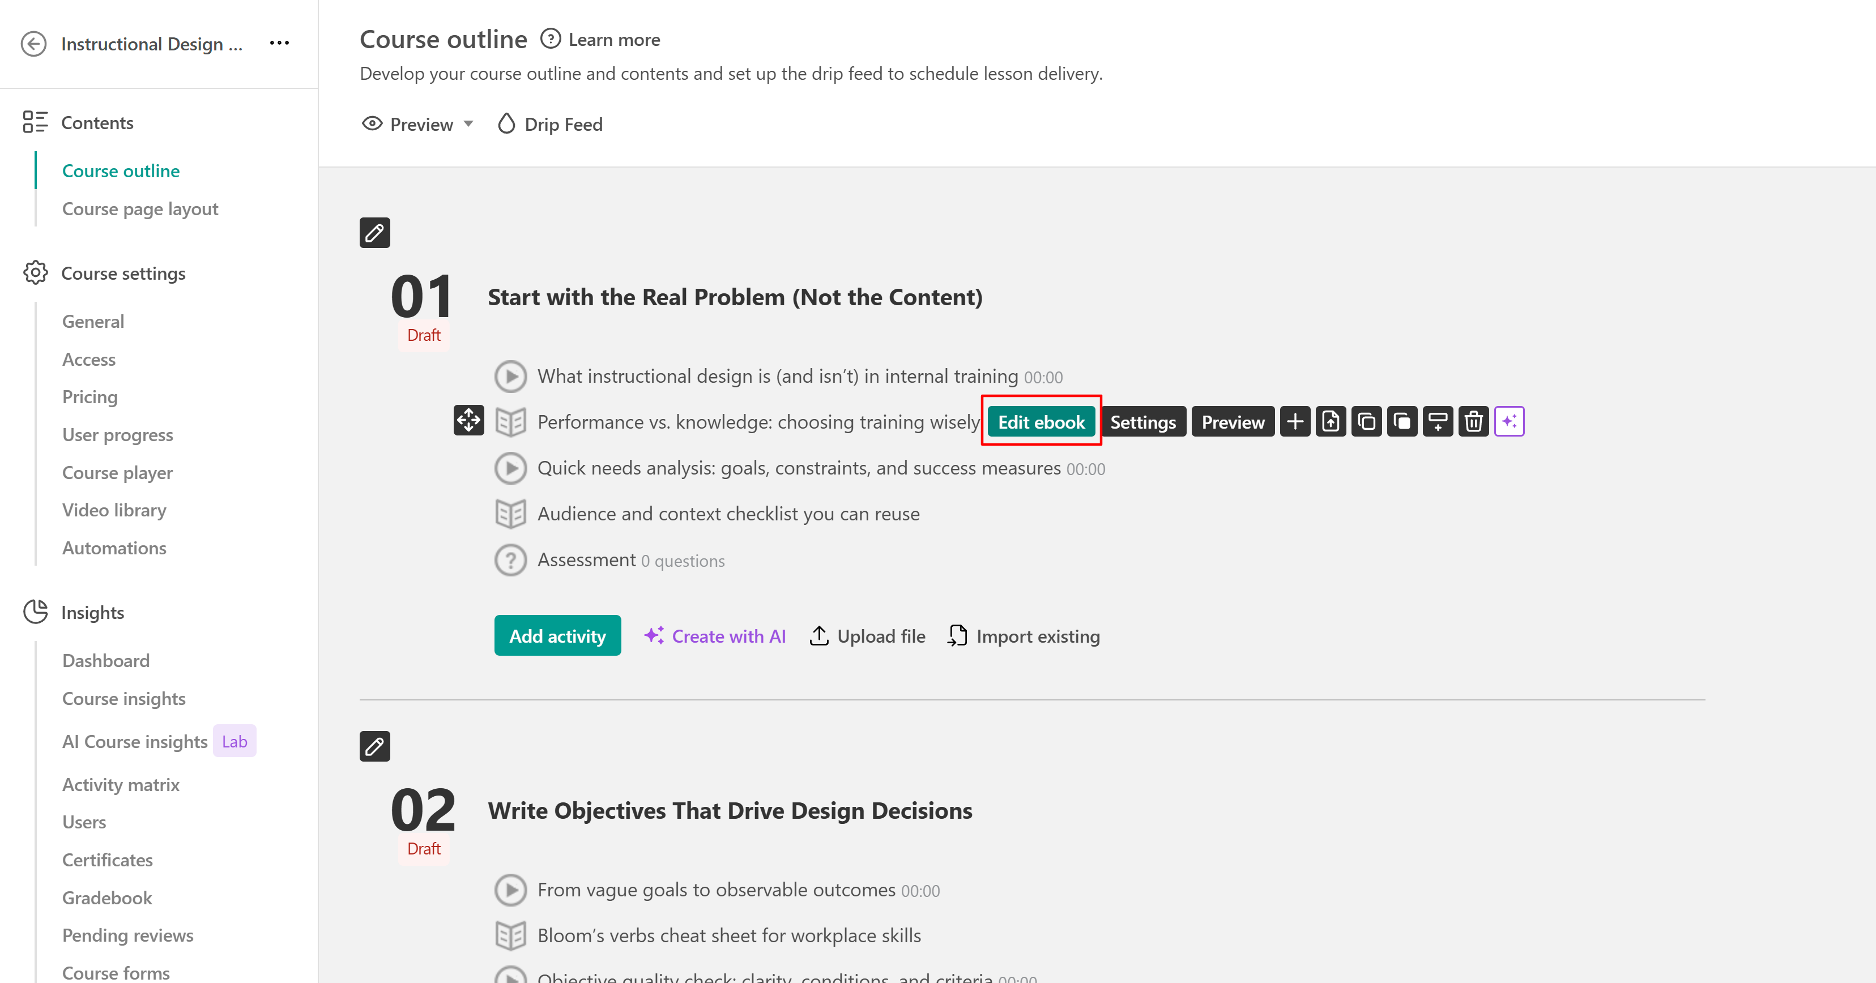Edit section 01 with the pencil icon
The width and height of the screenshot is (1876, 983).
(x=374, y=232)
